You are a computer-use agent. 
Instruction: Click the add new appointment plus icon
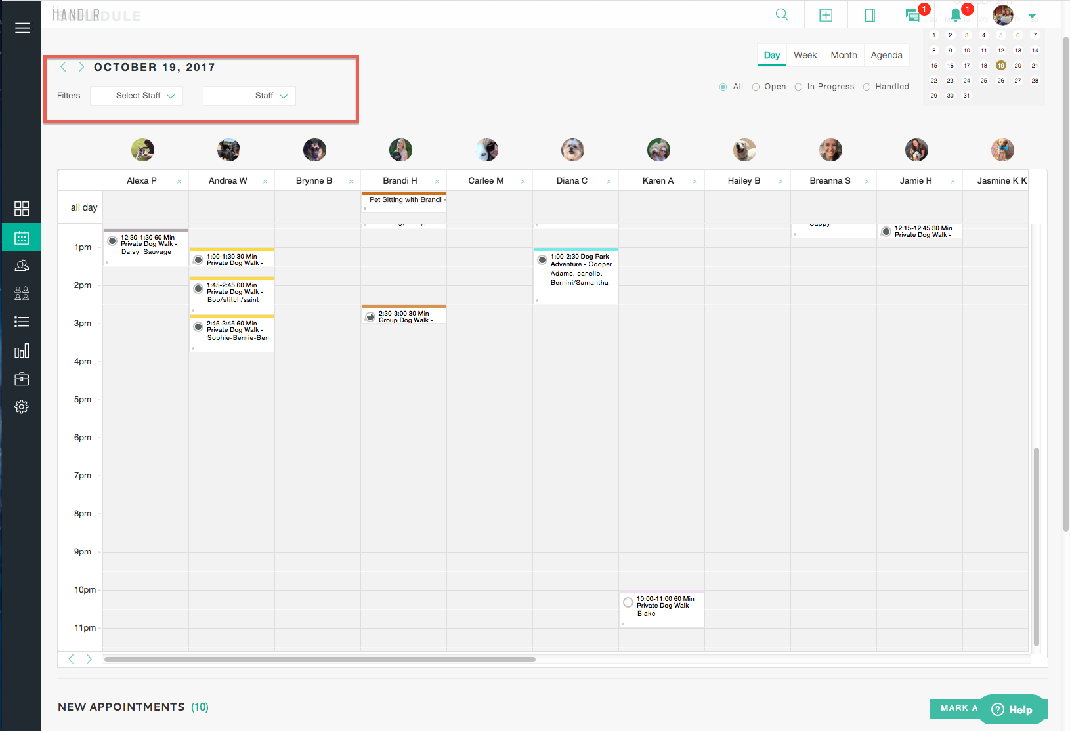click(826, 14)
